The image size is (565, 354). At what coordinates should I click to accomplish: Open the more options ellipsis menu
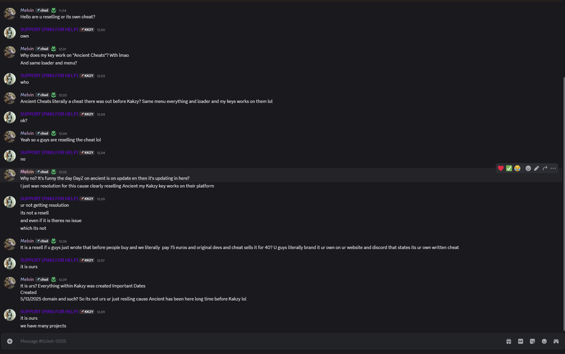click(x=553, y=168)
